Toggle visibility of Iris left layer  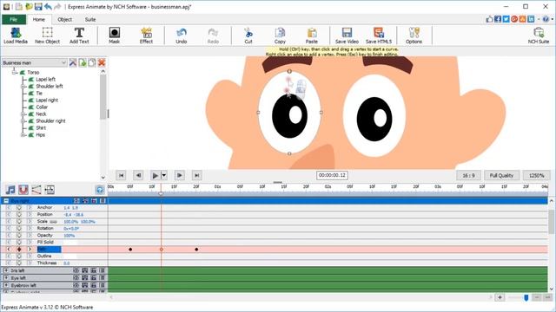tap(76, 270)
